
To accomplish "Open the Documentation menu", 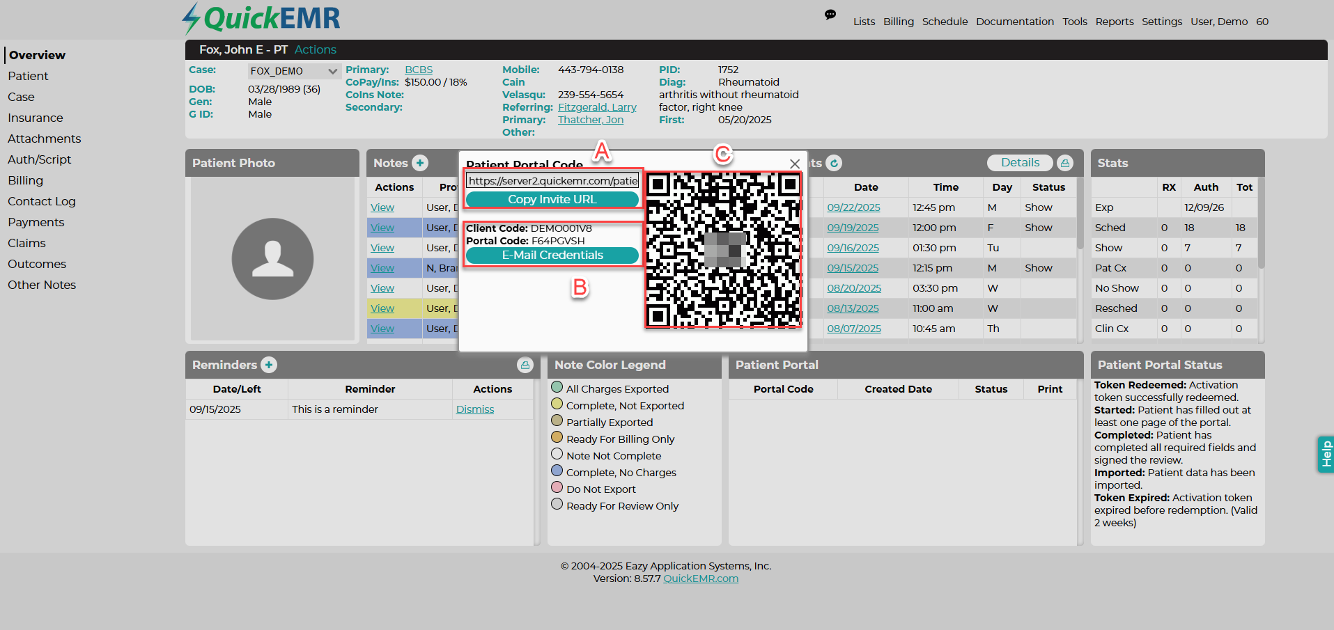I will [1015, 22].
